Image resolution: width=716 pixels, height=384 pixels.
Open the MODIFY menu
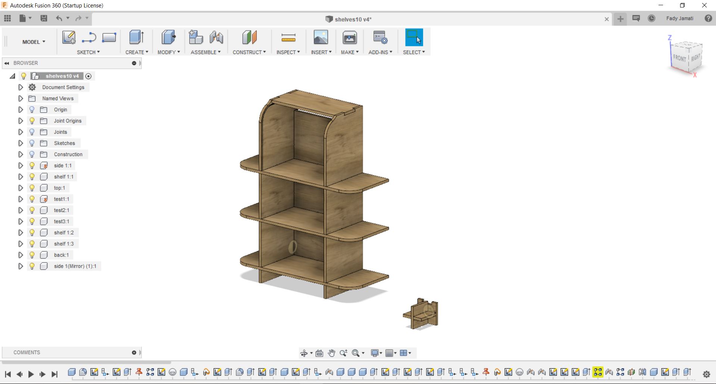coord(169,52)
